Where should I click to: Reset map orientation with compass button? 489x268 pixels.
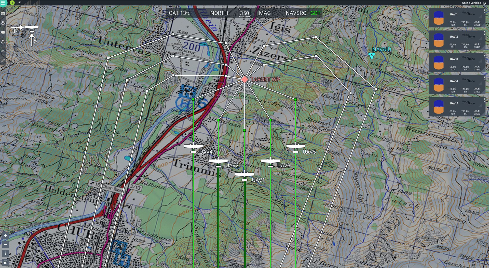tap(5, 253)
